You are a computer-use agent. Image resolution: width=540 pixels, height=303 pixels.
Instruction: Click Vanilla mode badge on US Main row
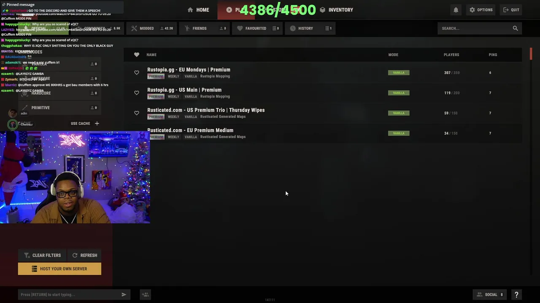click(x=399, y=93)
